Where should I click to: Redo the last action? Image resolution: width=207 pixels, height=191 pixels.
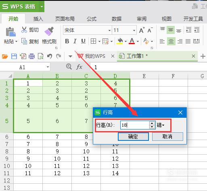tap(59, 56)
